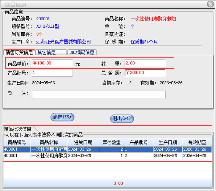Click the 产品批号 table column header

coord(138,142)
